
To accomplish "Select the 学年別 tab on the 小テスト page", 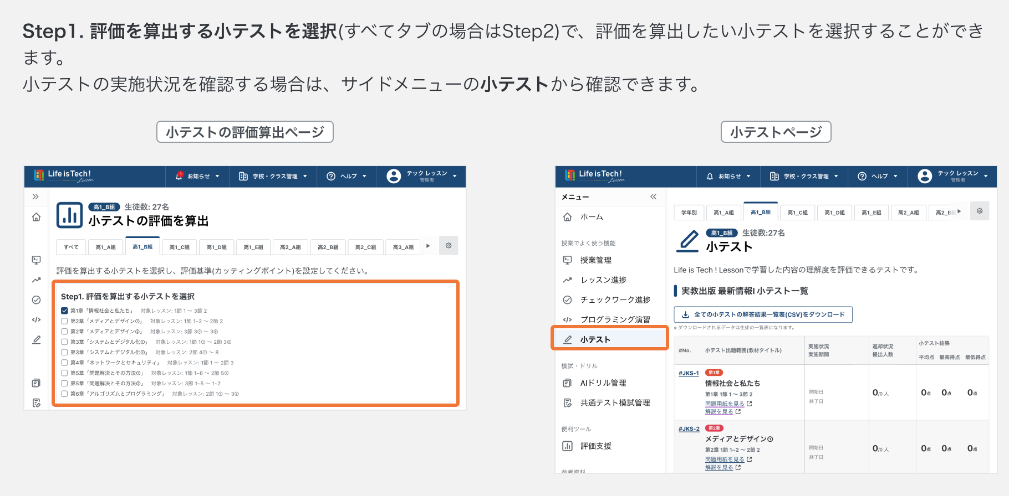I will [x=689, y=213].
